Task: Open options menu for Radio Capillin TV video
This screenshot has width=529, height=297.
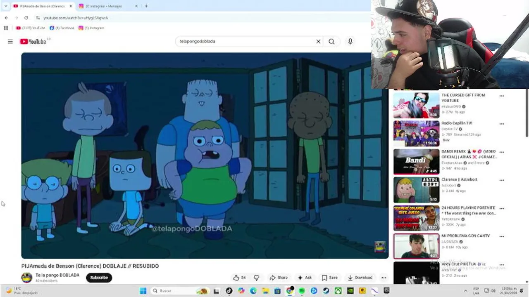Action: [x=502, y=124]
